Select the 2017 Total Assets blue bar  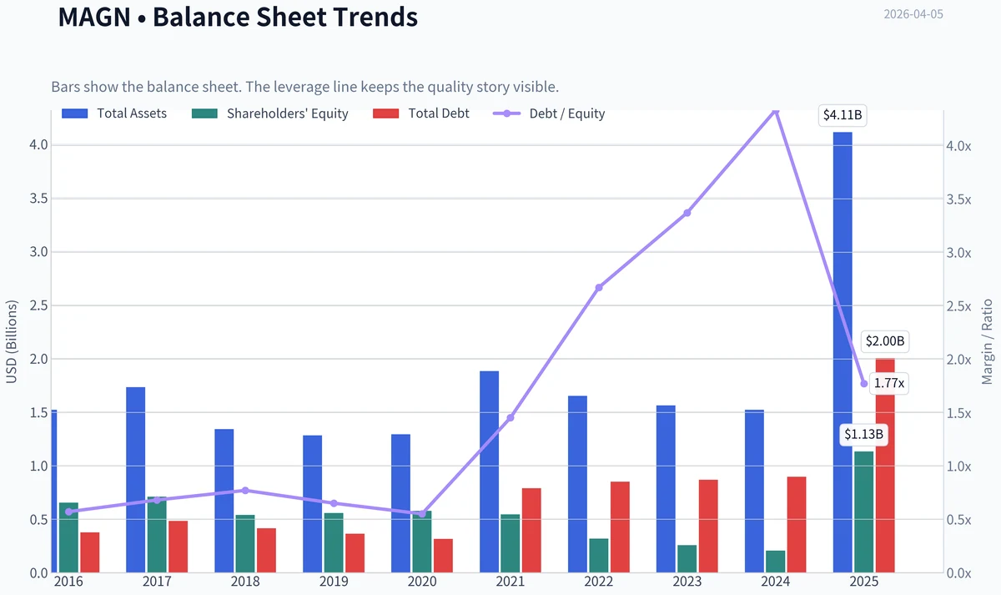coord(136,480)
